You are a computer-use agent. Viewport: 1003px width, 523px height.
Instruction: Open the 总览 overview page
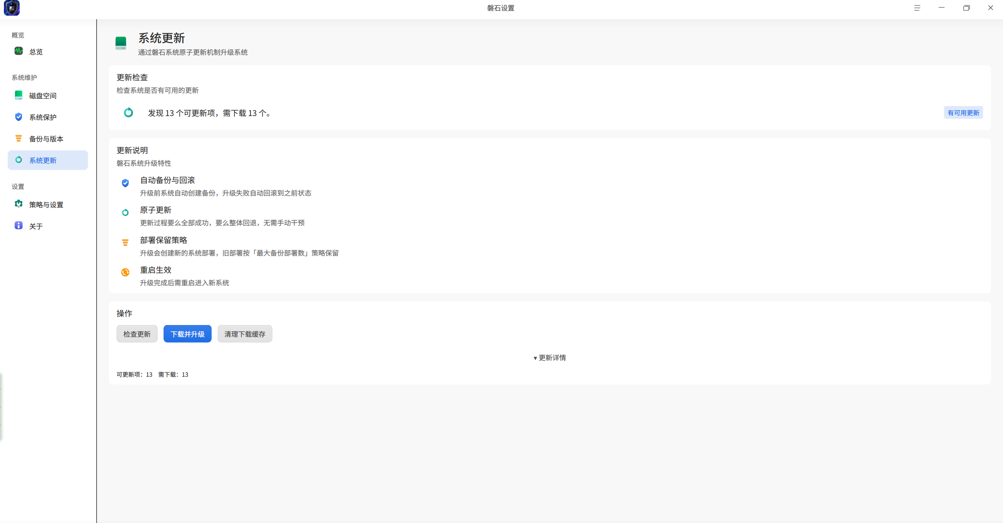pos(48,51)
